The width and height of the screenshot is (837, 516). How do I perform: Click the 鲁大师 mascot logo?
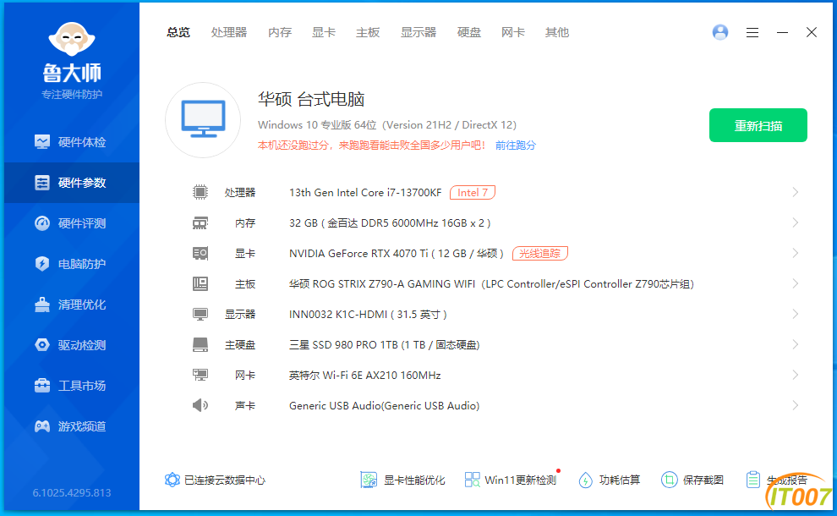tap(72, 39)
